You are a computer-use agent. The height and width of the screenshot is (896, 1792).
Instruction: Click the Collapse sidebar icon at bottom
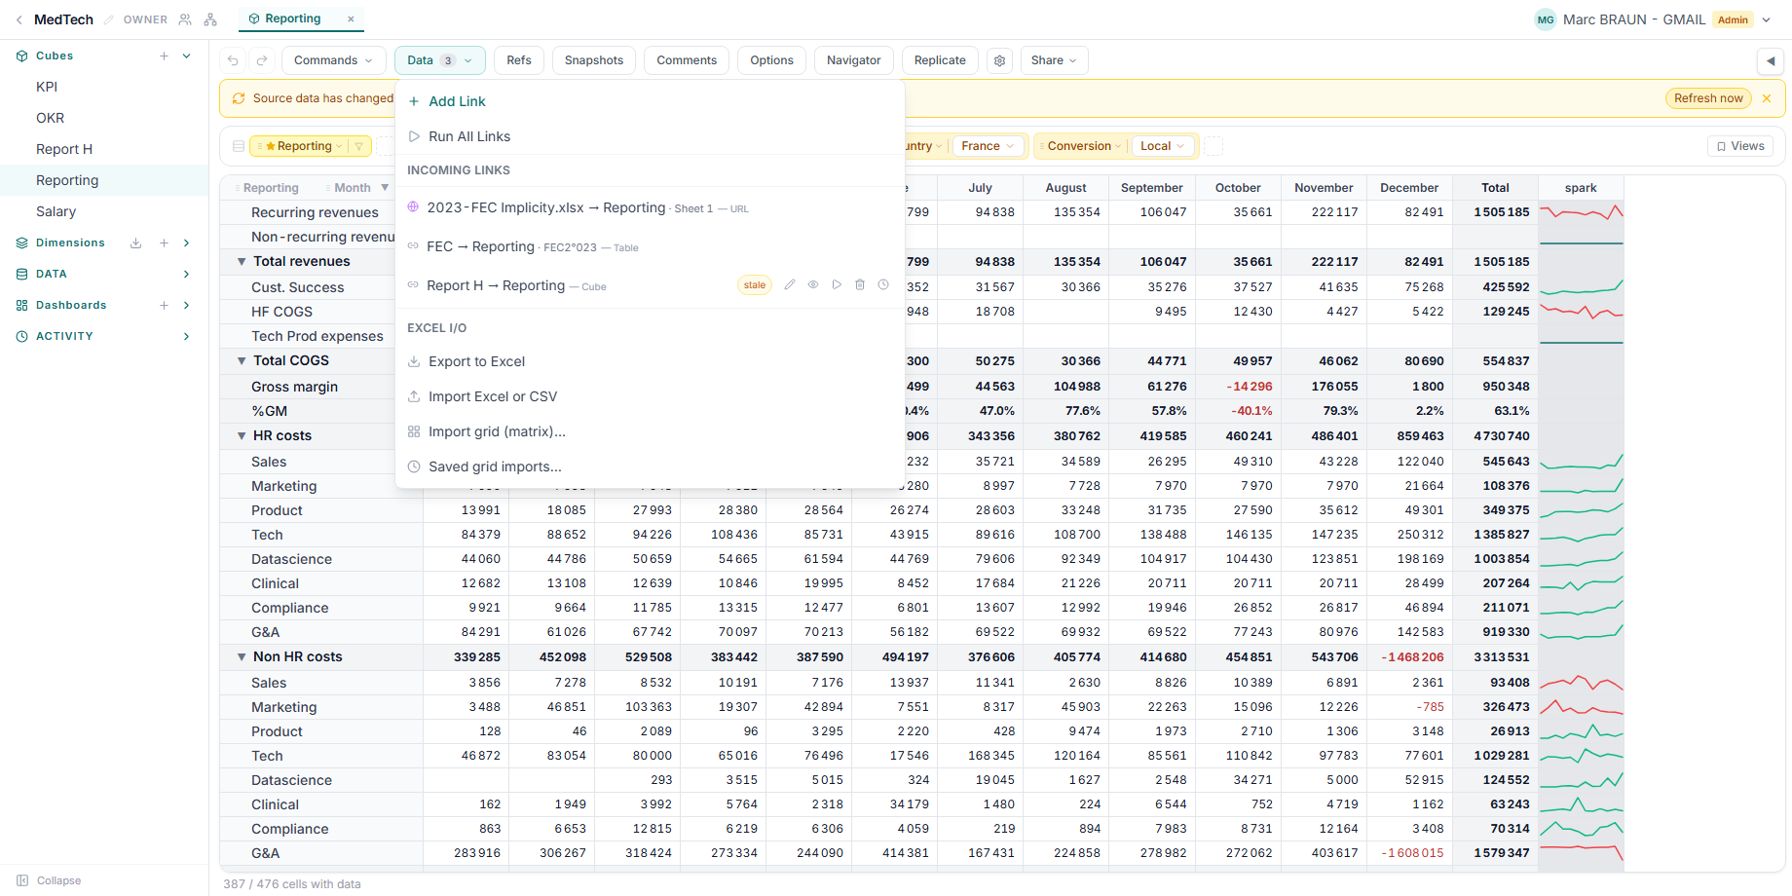(x=22, y=880)
